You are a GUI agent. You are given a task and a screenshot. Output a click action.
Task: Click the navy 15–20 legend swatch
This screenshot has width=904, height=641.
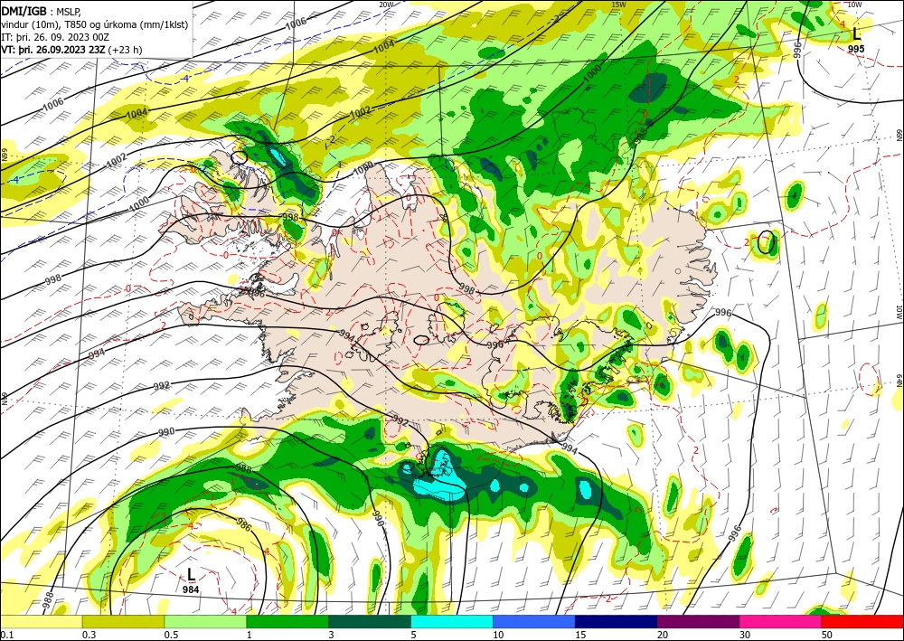tap(617, 621)
